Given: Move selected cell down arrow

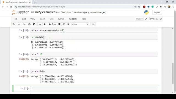Looking at the screenshot, I should click(45, 24).
